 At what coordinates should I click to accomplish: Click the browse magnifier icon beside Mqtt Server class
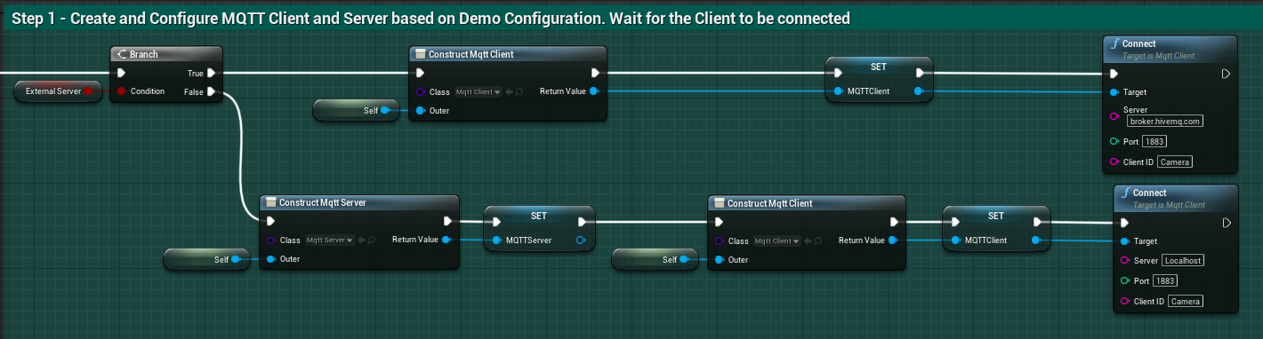click(x=370, y=240)
